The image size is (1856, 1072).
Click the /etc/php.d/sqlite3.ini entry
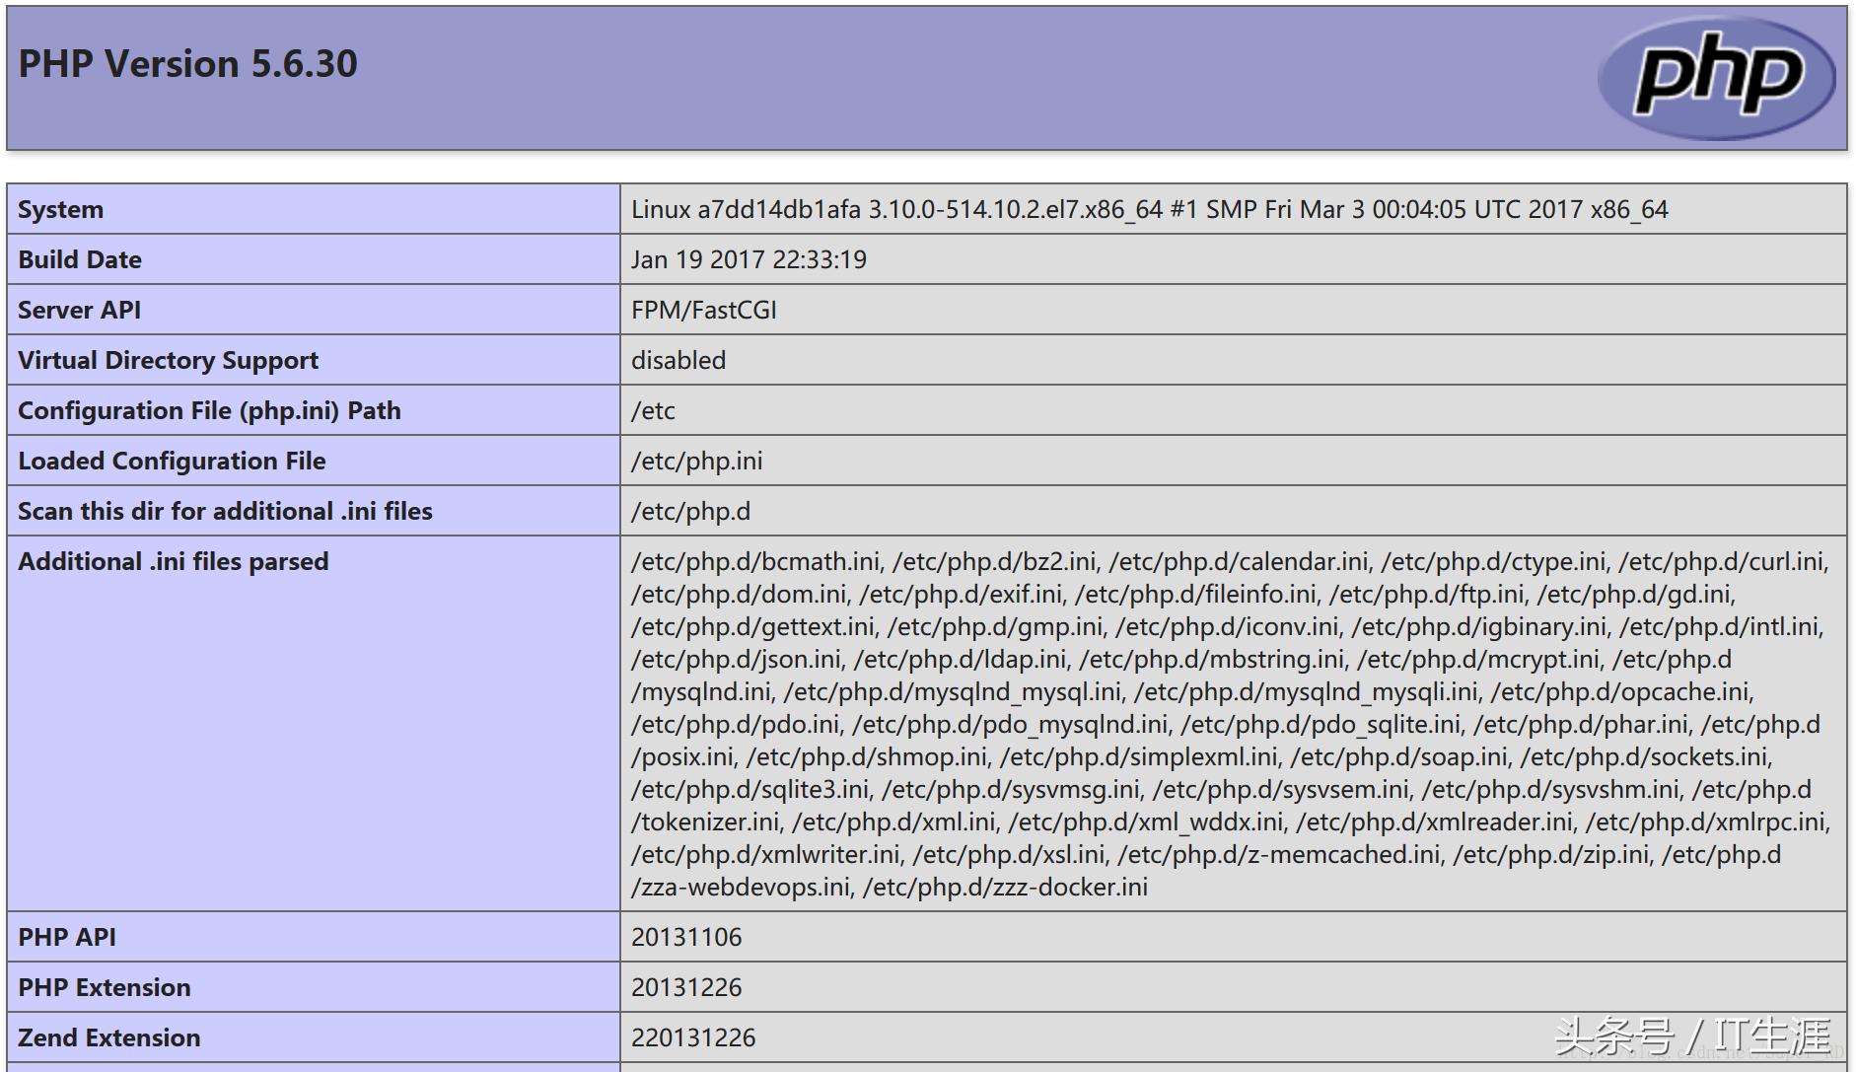click(x=750, y=789)
